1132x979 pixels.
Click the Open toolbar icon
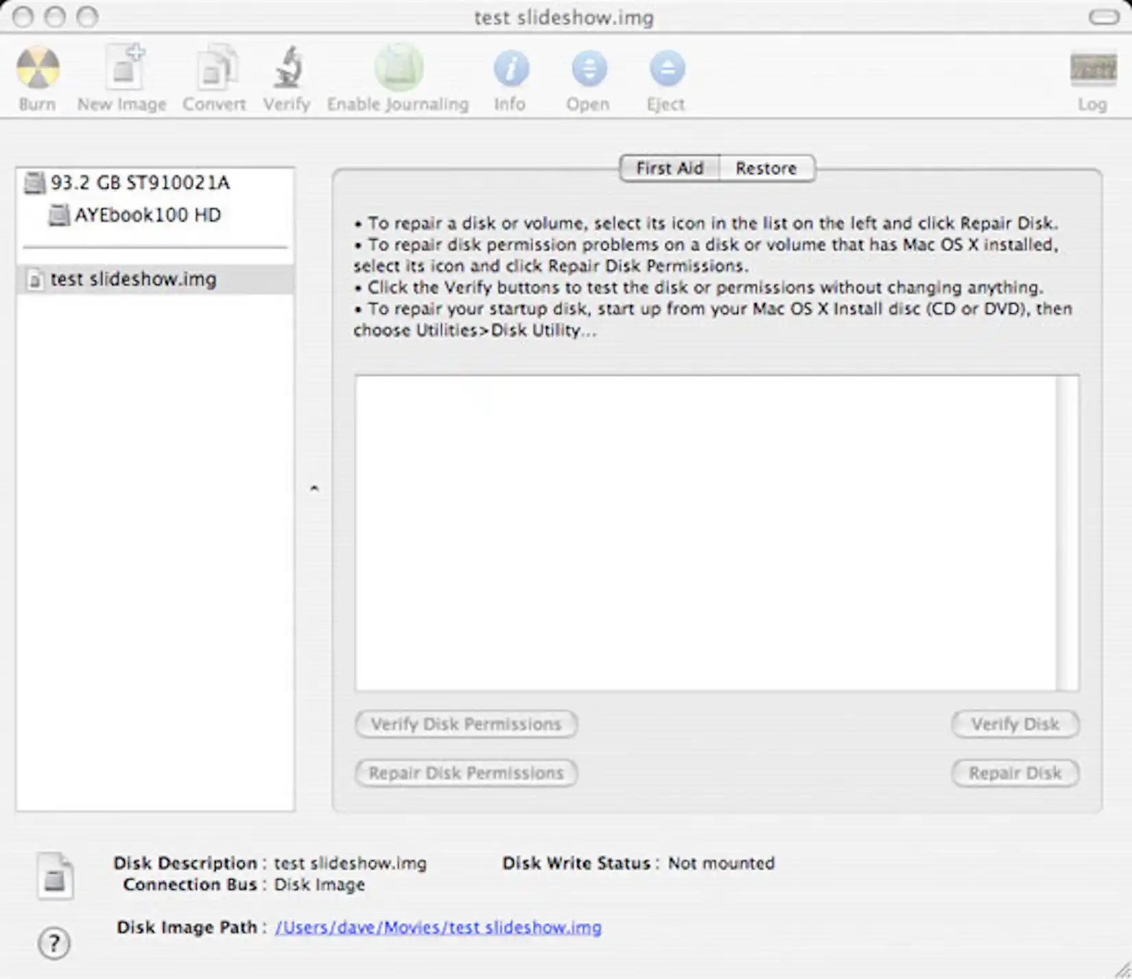click(x=588, y=69)
